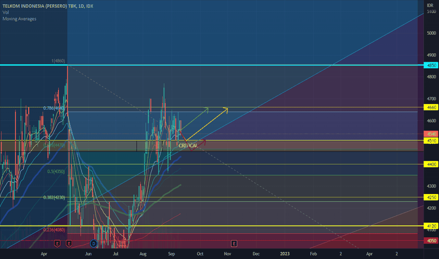This screenshot has height=259, width=439.
Task: Select the Vol indicator label
Action: 6,13
